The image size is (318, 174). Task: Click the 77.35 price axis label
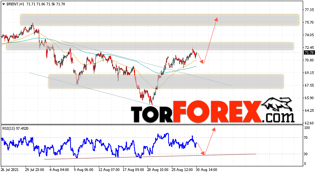click(310, 10)
